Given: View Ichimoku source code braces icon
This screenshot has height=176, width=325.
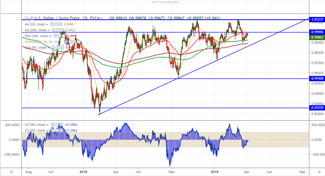Looking at the screenshot, I should pos(74,42).
